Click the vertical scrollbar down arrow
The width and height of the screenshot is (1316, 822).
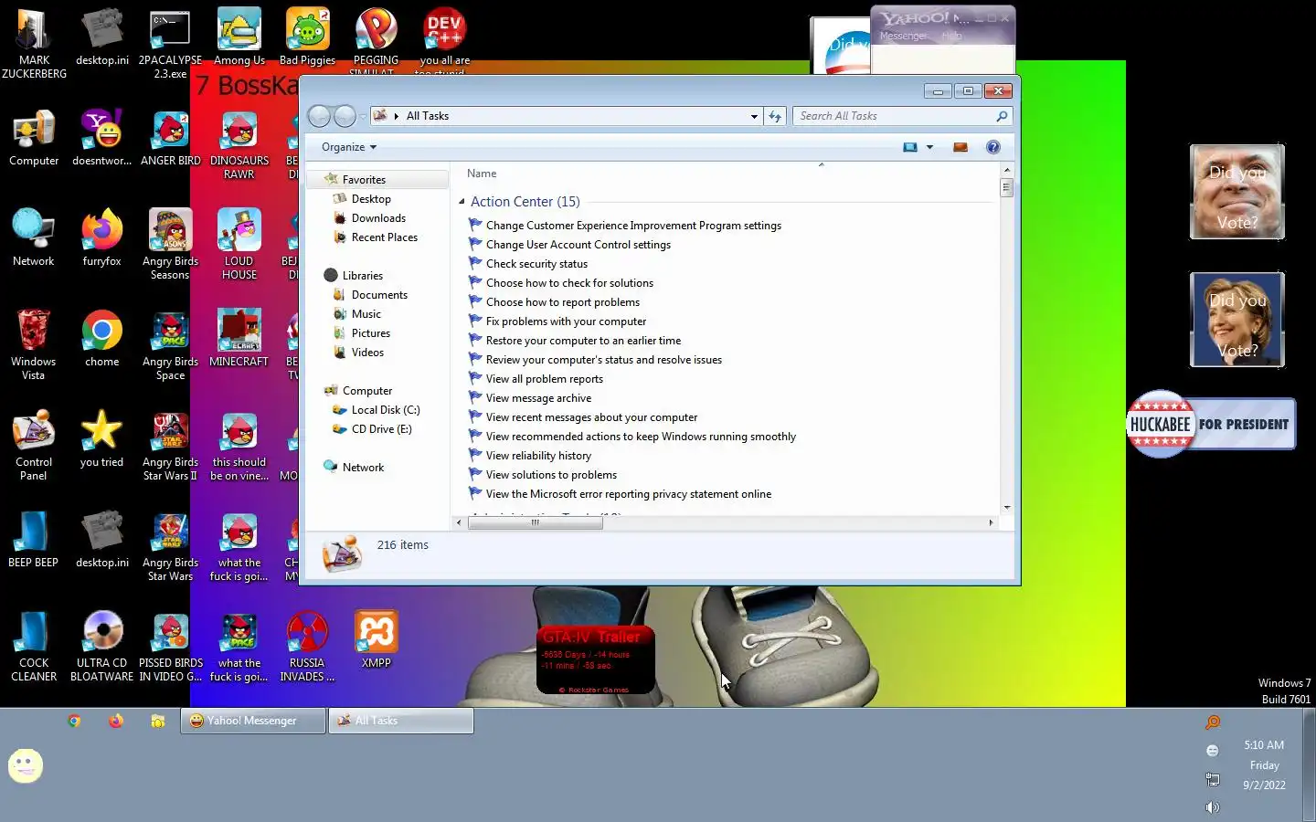point(1007,507)
